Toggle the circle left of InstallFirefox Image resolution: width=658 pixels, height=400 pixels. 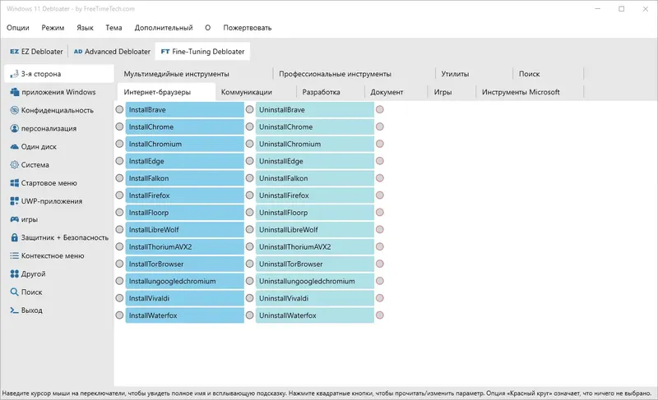tap(119, 195)
